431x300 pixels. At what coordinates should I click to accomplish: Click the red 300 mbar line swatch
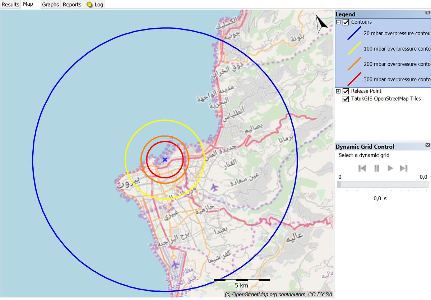[354, 79]
